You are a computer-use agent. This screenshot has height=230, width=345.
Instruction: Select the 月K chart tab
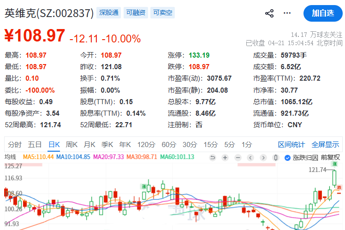click(x=89, y=145)
